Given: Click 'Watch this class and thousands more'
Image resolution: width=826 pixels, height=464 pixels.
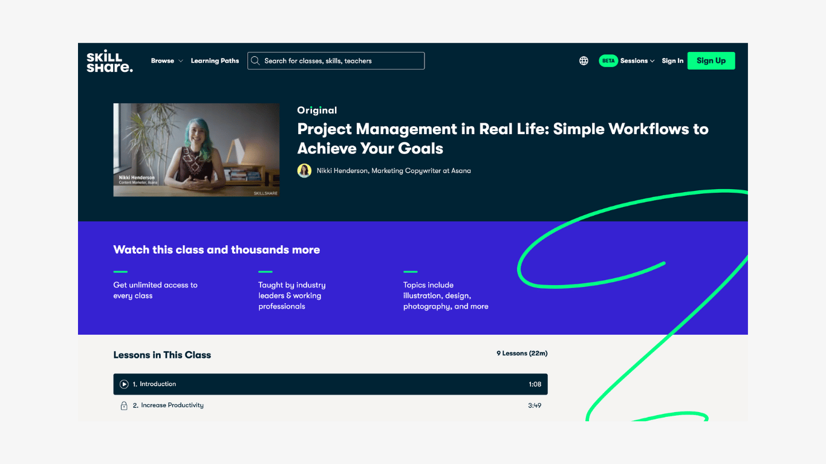Looking at the screenshot, I should 216,250.
